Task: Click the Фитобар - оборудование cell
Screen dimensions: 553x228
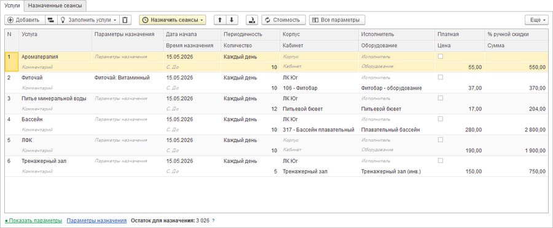Action: pyautogui.click(x=396, y=88)
